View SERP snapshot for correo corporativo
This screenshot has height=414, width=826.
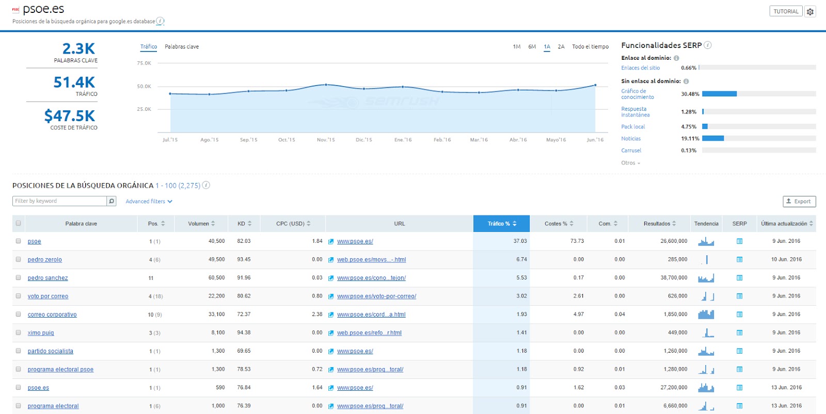[x=739, y=314]
